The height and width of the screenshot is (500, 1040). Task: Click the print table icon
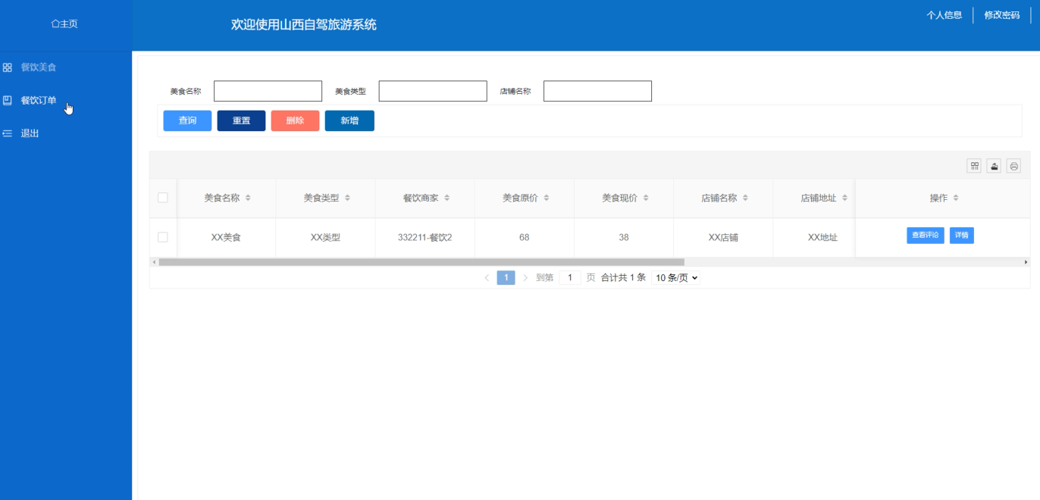pyautogui.click(x=1014, y=166)
